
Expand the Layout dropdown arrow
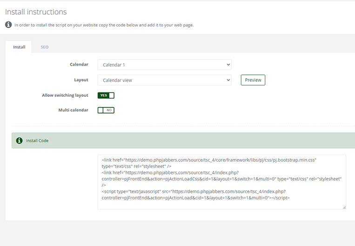point(228,80)
